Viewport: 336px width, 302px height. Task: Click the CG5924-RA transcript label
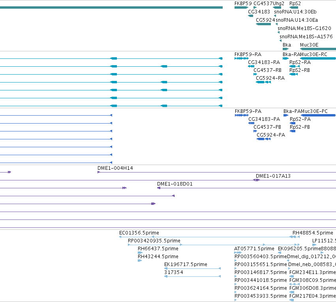[270, 78]
